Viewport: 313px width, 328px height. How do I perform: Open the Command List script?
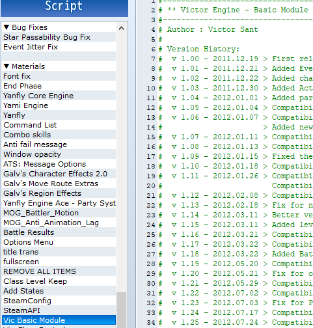pos(59,125)
